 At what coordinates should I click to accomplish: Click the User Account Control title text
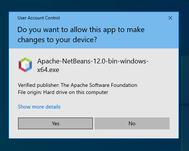pyautogui.click(x=39, y=18)
